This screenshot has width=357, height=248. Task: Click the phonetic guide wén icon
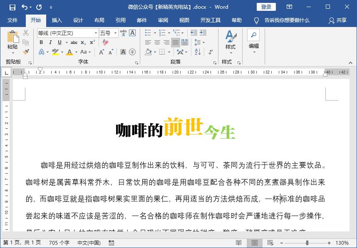(123, 33)
